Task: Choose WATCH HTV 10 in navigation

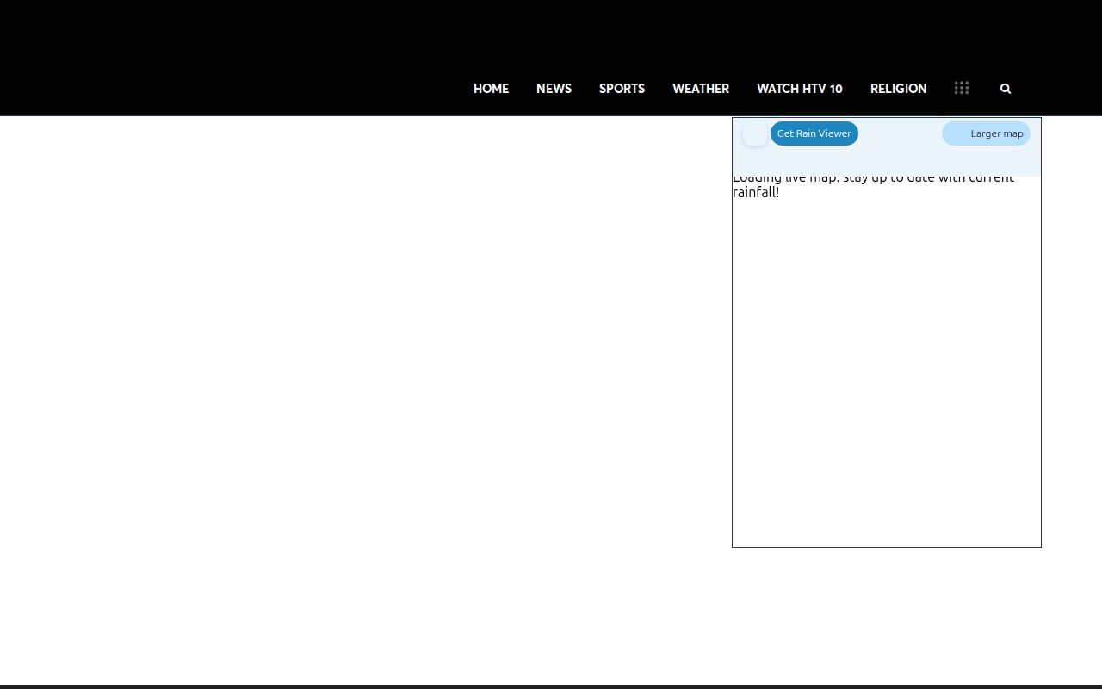Action: pos(799,89)
